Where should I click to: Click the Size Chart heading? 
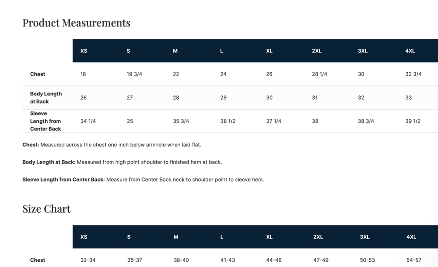click(46, 209)
